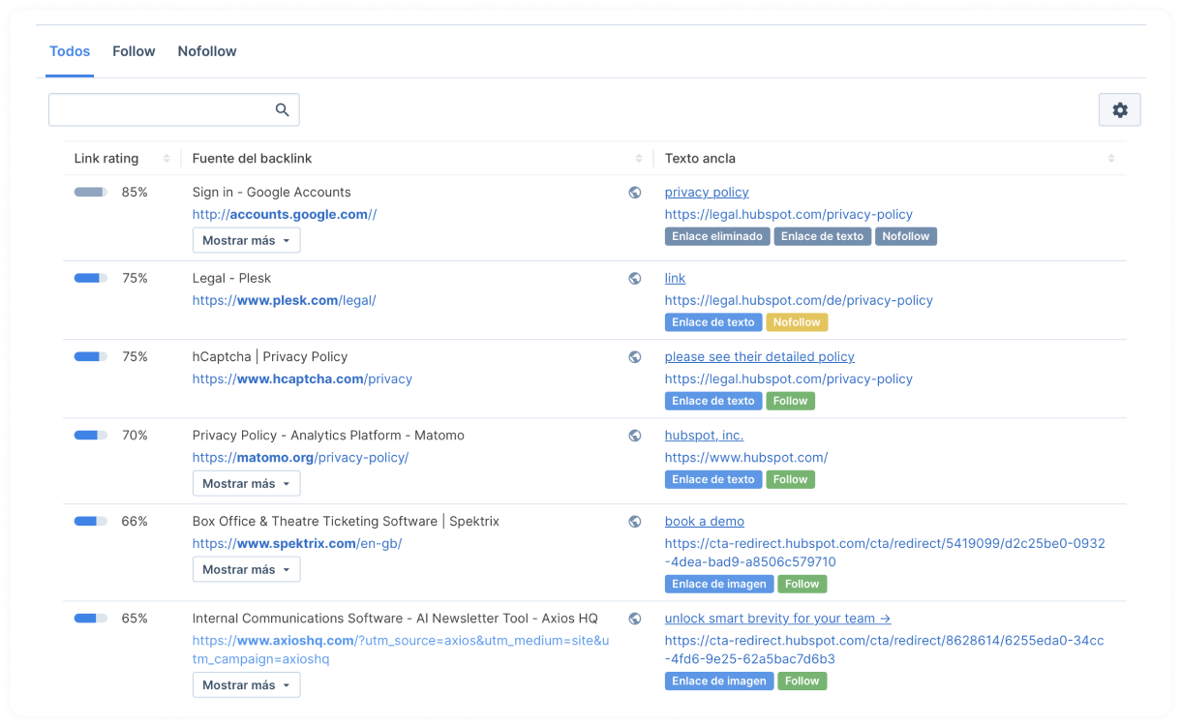This screenshot has height=726, width=1181.
Task: Click the yellow Nofollow tag in Plesk row
Action: point(797,322)
